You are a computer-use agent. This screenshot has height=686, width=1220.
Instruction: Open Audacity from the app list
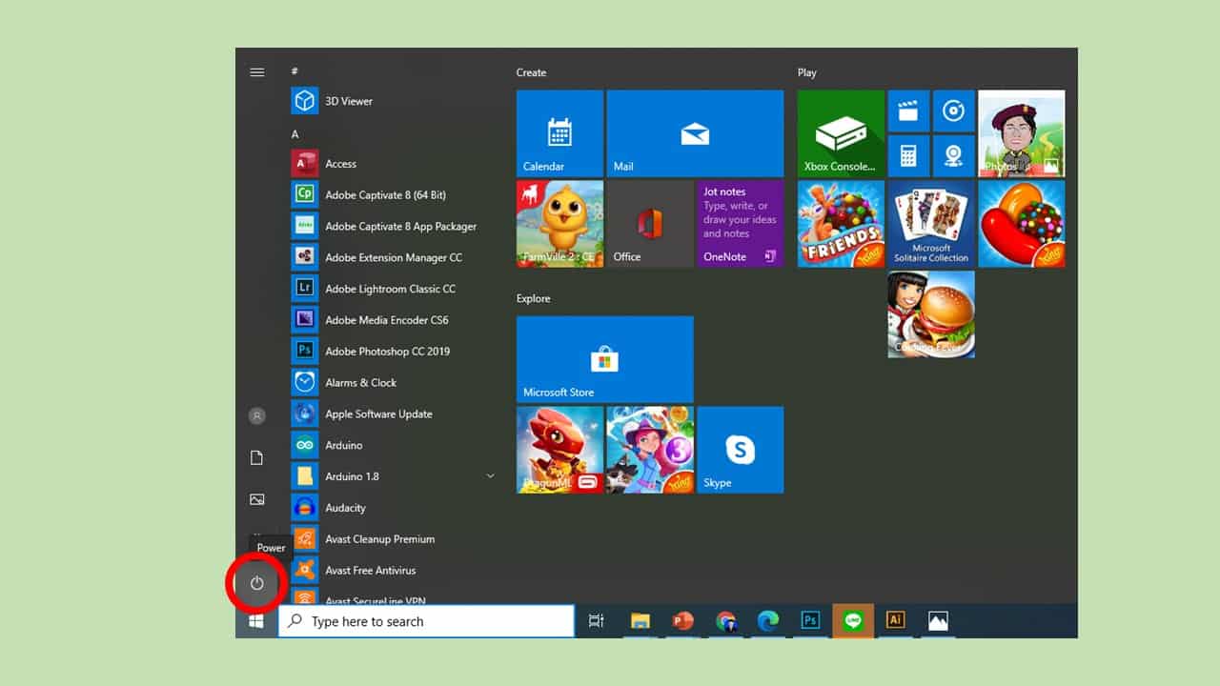(395, 508)
